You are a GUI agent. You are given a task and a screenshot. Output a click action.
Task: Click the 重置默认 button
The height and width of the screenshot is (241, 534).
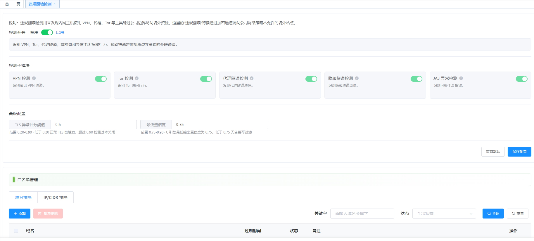(x=493, y=152)
